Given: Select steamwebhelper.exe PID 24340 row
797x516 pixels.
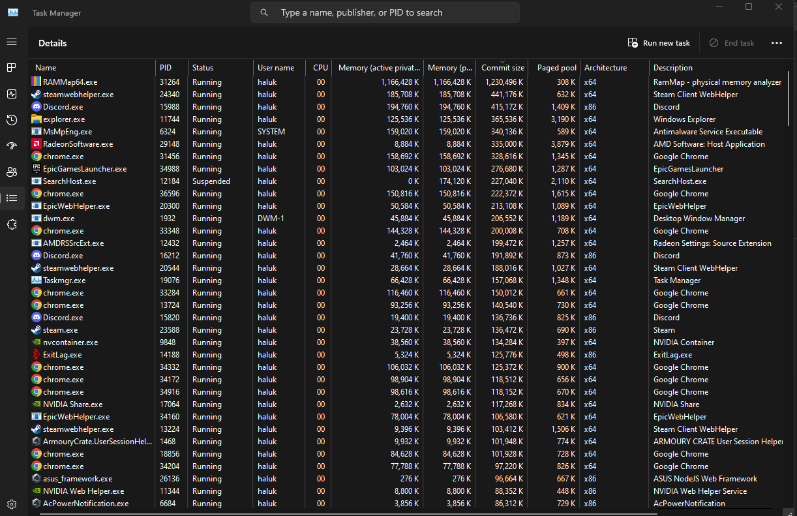Looking at the screenshot, I should coord(407,95).
